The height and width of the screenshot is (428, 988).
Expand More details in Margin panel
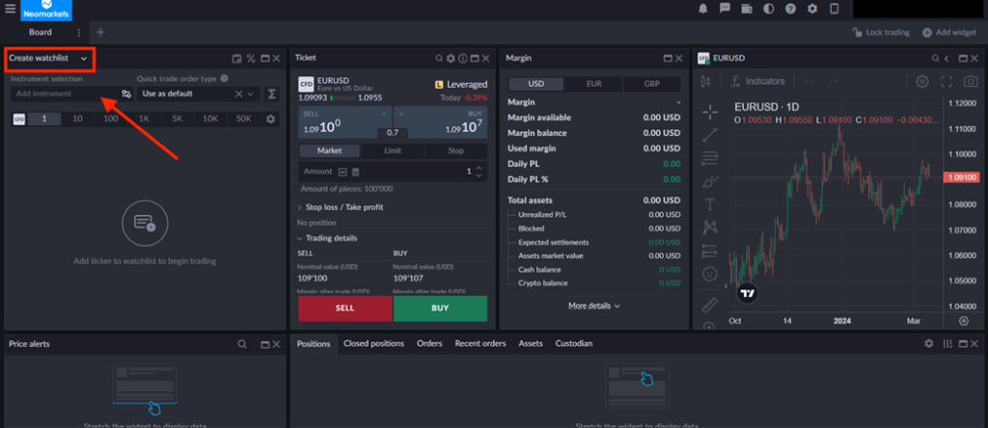pyautogui.click(x=593, y=306)
